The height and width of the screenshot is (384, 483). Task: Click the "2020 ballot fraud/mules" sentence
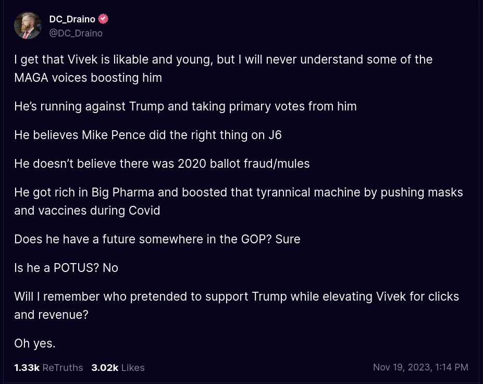pyautogui.click(x=162, y=164)
